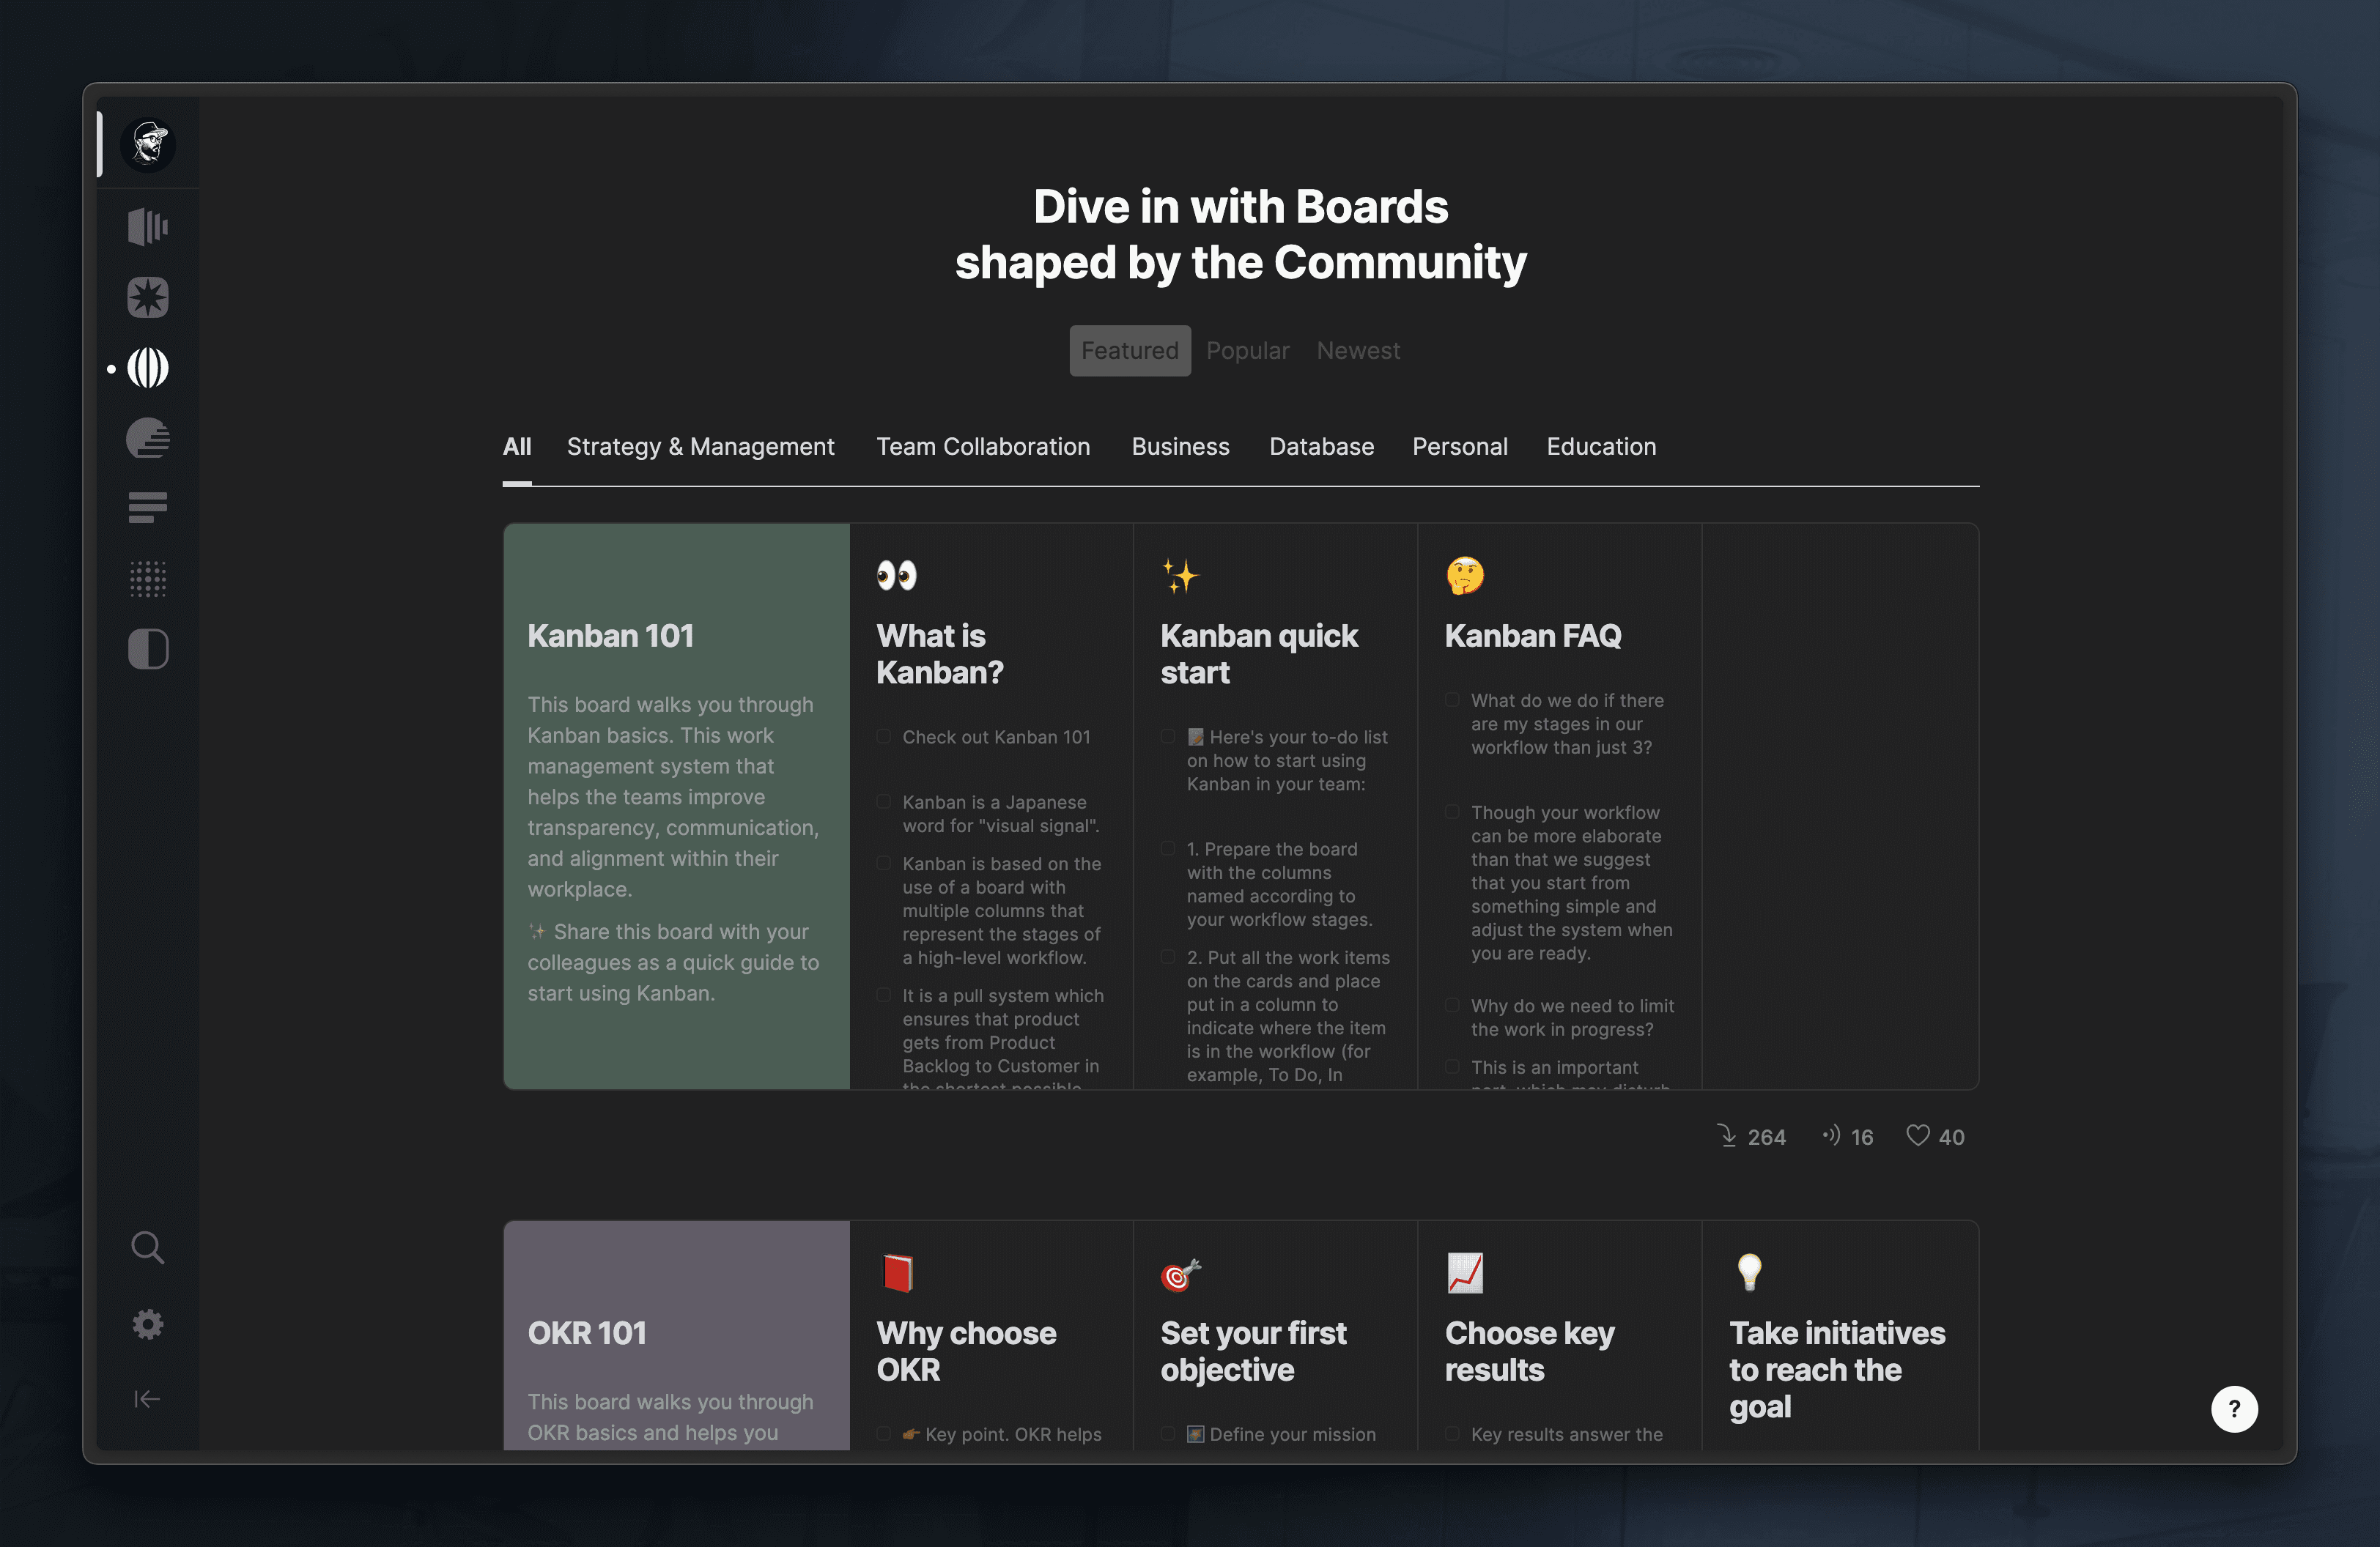This screenshot has width=2380, height=1547.
Task: Open the half-striped circle sidebar icon
Action: pyautogui.click(x=148, y=439)
